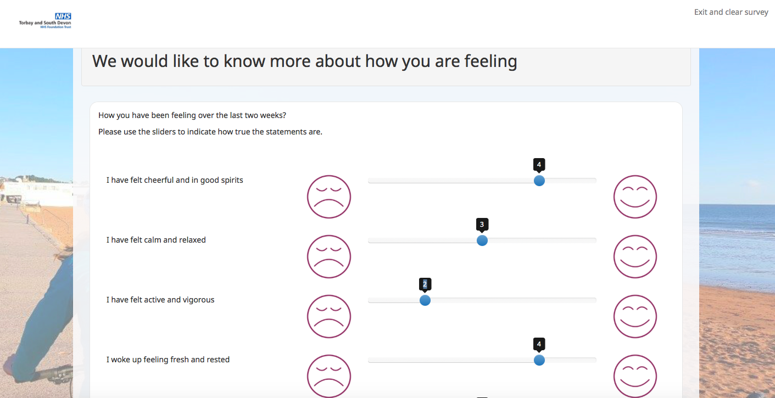
Task: Click the cheerful and good spirits slider handle
Action: point(539,181)
